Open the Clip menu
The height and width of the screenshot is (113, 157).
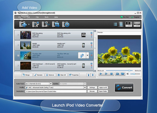(37, 17)
